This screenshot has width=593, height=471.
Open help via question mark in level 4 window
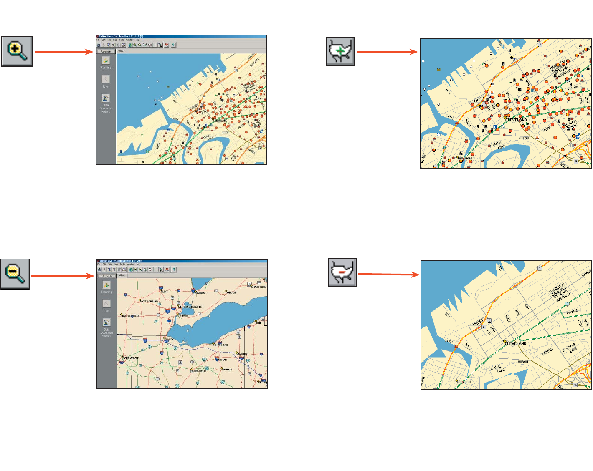pyautogui.click(x=174, y=270)
